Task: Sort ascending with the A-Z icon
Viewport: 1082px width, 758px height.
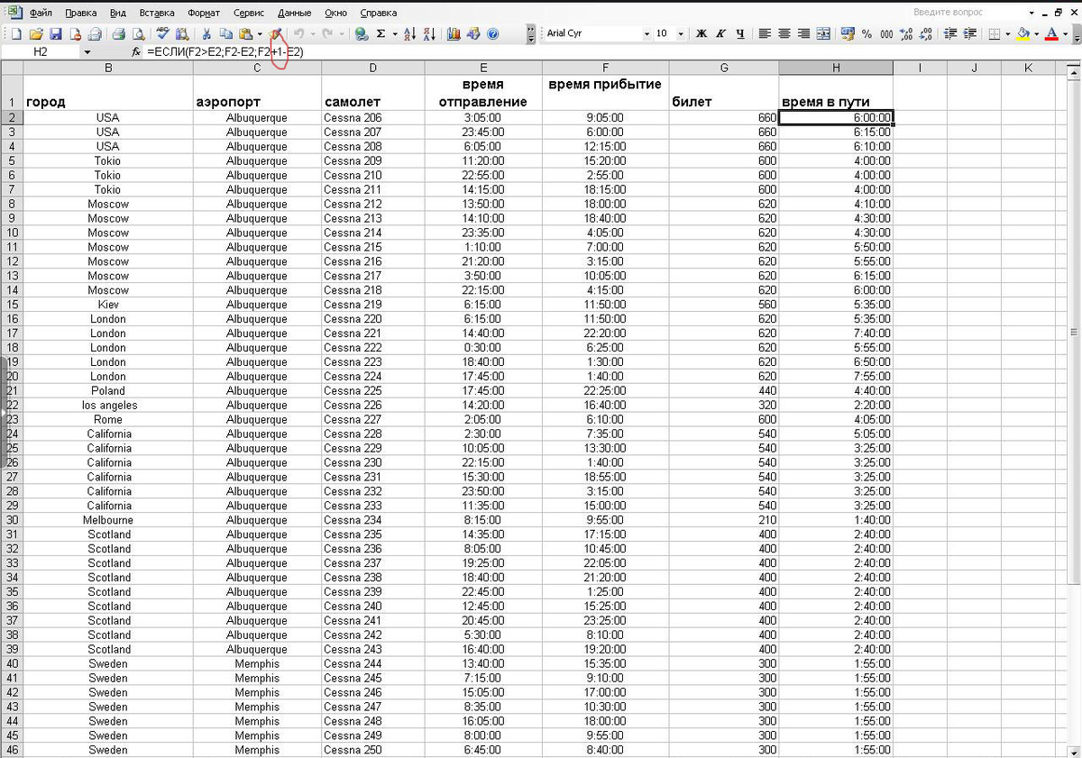Action: coord(409,33)
